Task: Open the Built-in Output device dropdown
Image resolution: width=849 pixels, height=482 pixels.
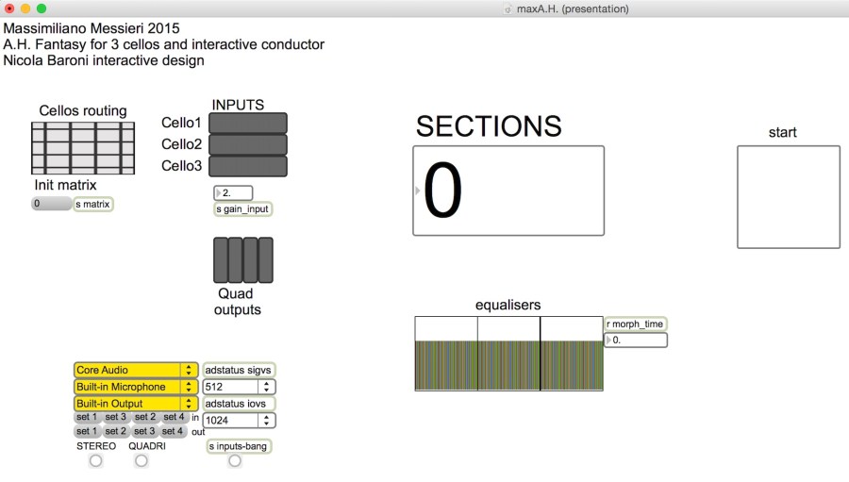Action: pyautogui.click(x=136, y=404)
